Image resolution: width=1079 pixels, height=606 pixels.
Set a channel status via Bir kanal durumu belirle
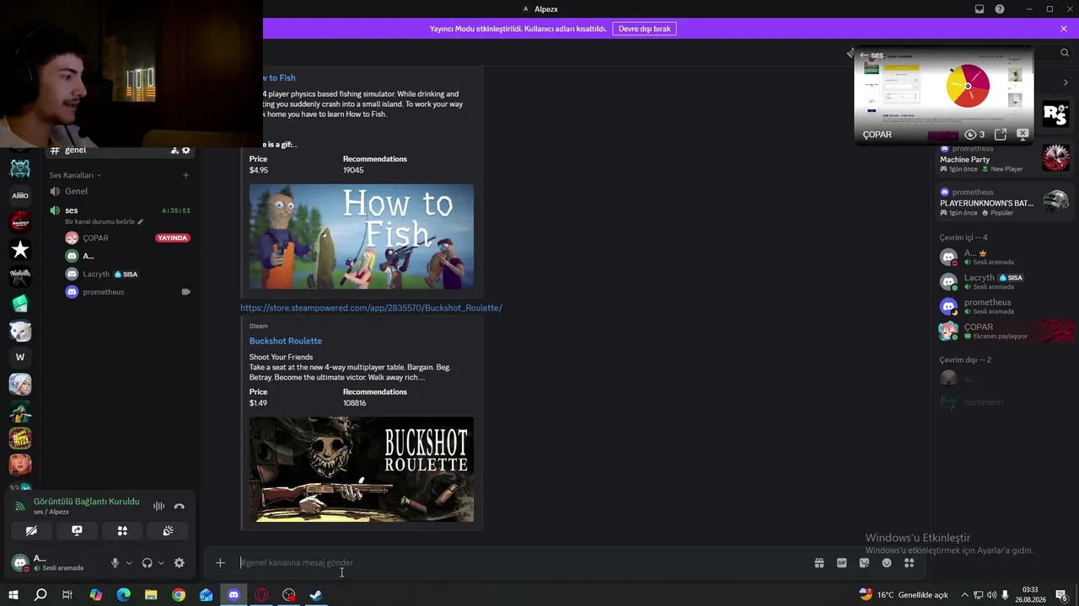[105, 221]
